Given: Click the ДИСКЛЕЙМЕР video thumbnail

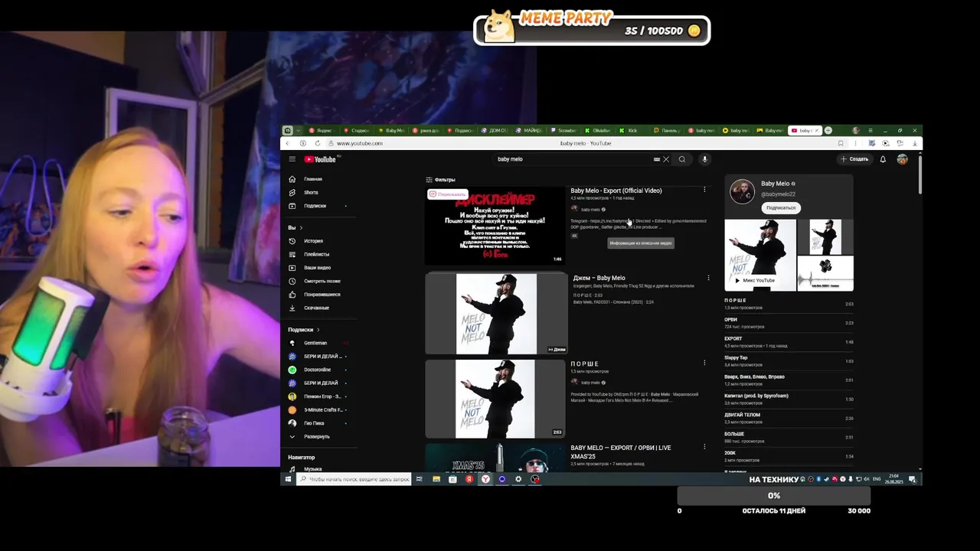Looking at the screenshot, I should click(495, 226).
